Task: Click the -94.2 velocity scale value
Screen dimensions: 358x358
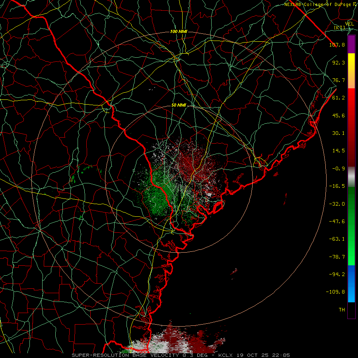Action: [337, 274]
